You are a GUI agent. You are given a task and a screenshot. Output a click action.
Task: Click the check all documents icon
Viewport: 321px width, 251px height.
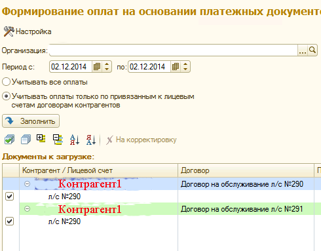coord(9,140)
